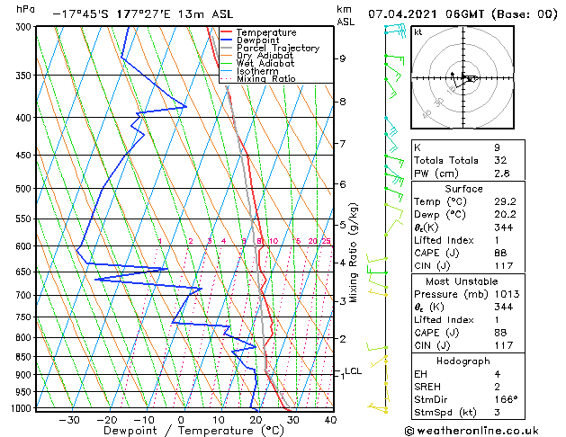Click the LCL marker label

tap(353, 371)
